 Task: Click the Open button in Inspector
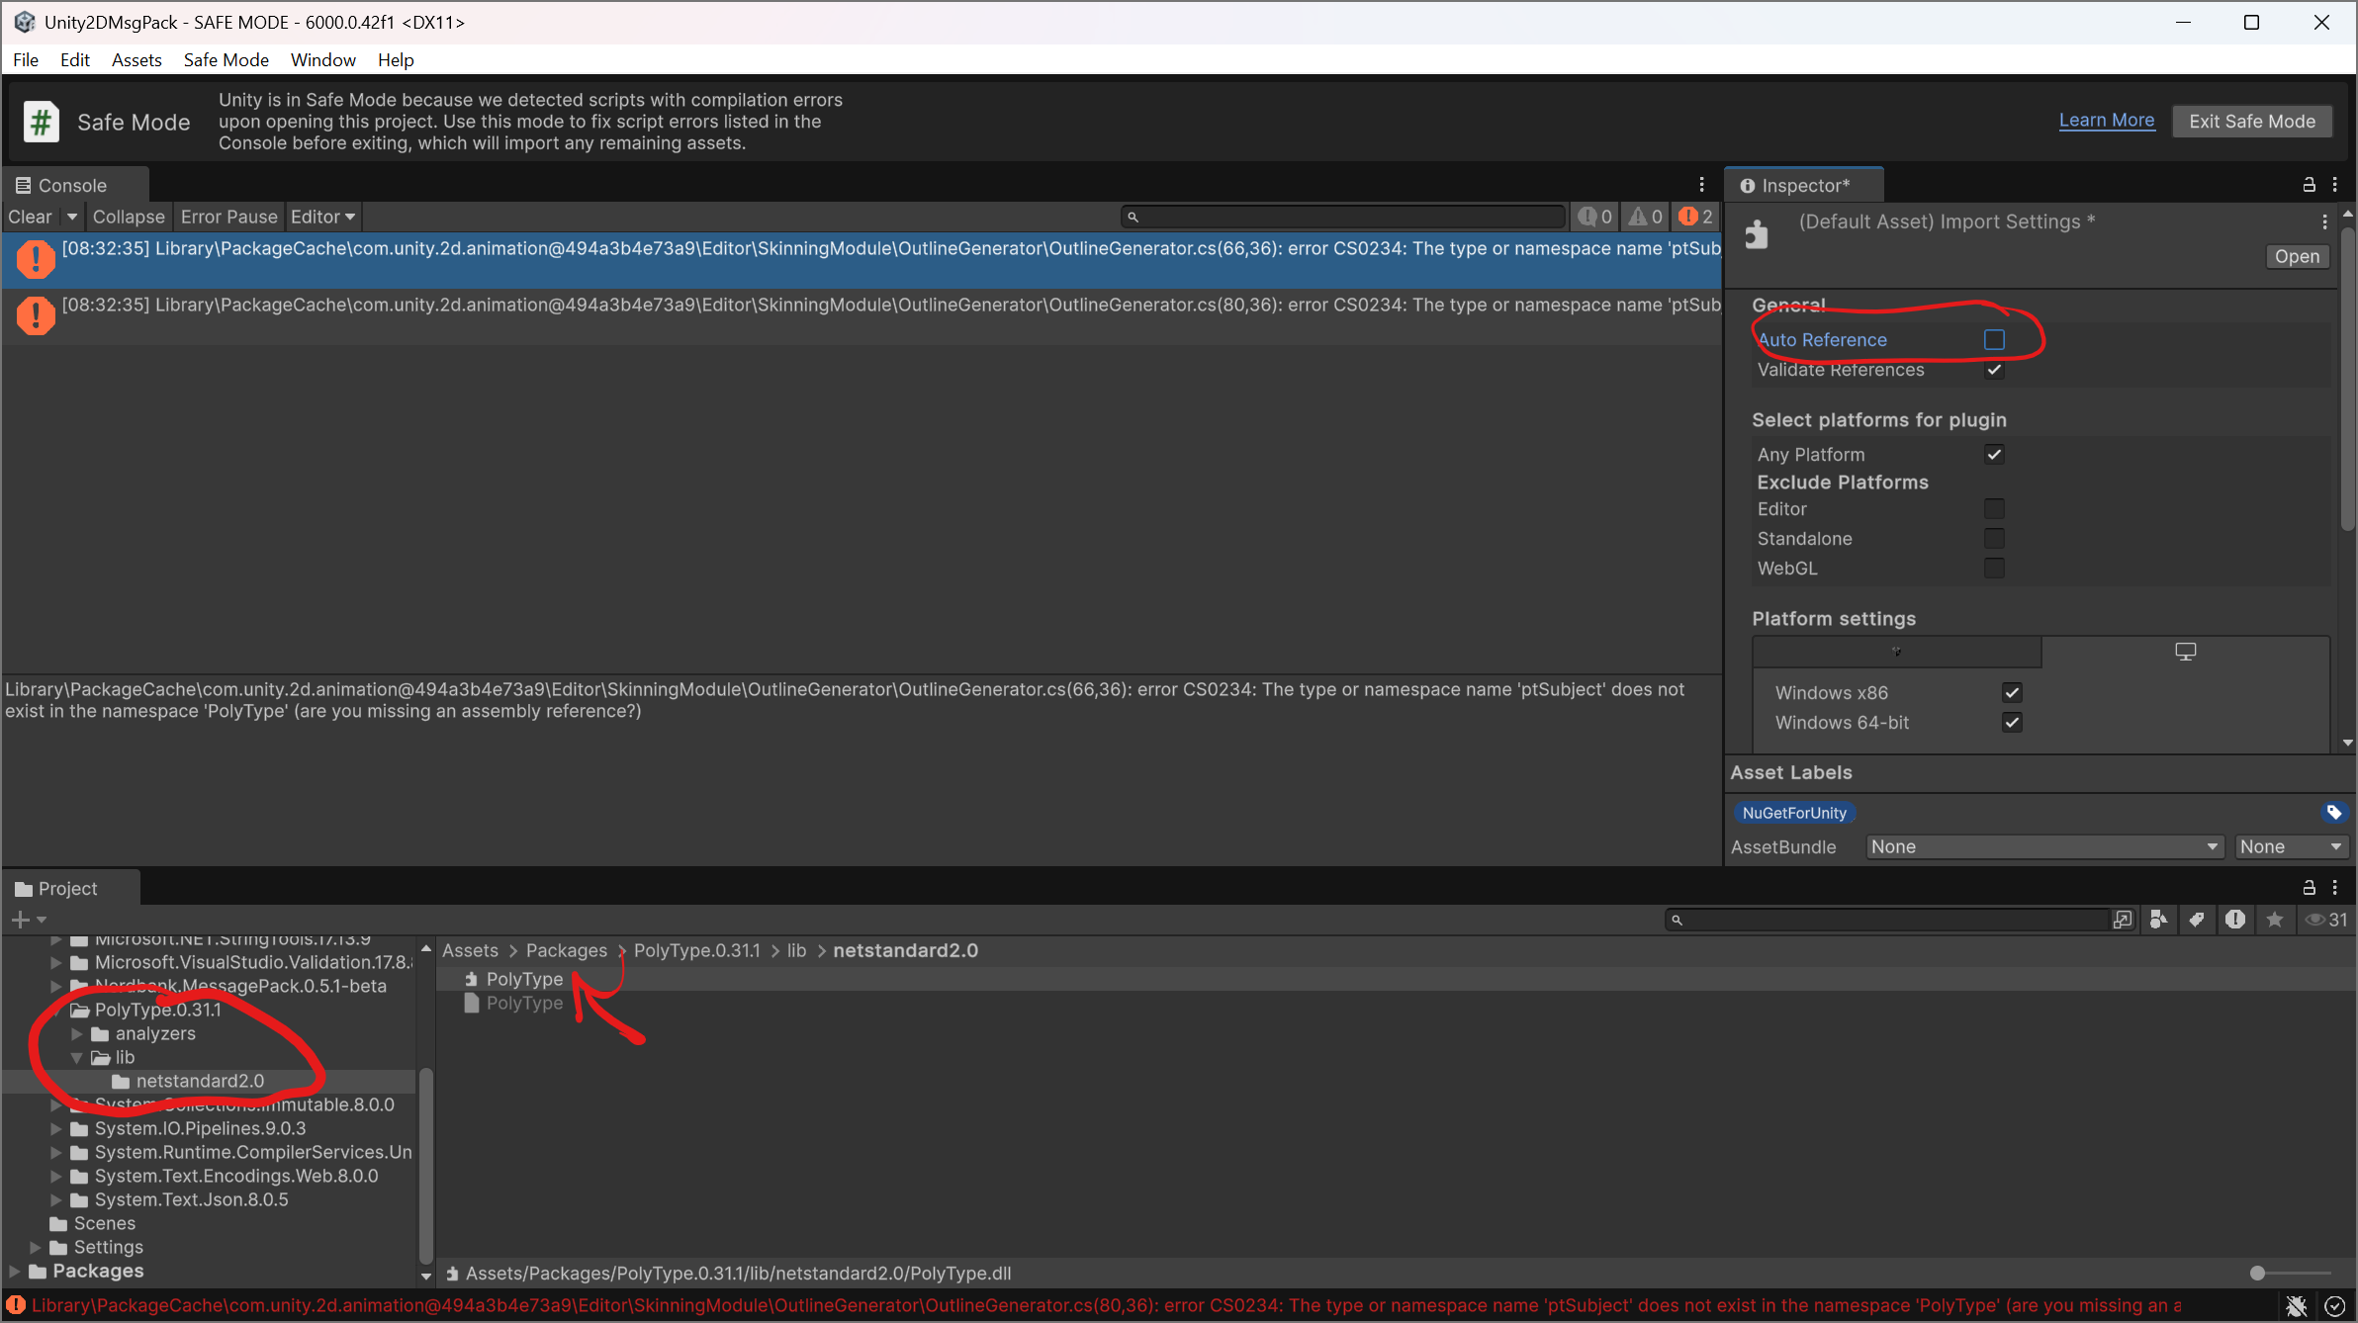point(2297,256)
